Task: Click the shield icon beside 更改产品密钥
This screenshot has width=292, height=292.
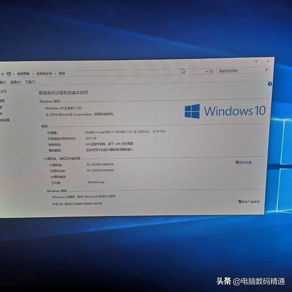Action: coord(240,202)
